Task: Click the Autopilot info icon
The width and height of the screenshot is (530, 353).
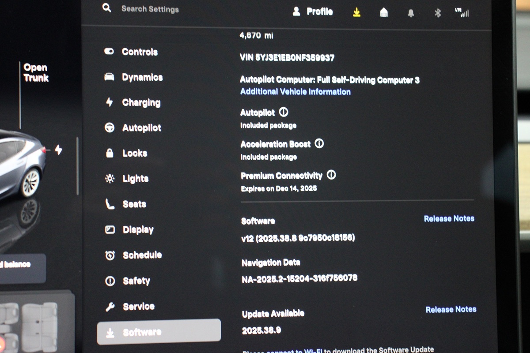Action: [x=284, y=113]
